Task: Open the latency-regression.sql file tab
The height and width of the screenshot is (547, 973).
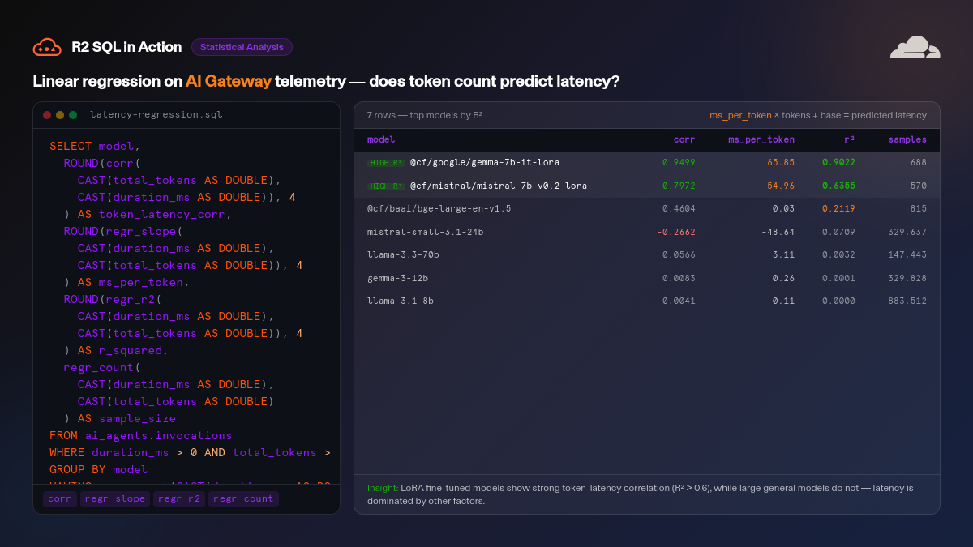Action: point(156,115)
